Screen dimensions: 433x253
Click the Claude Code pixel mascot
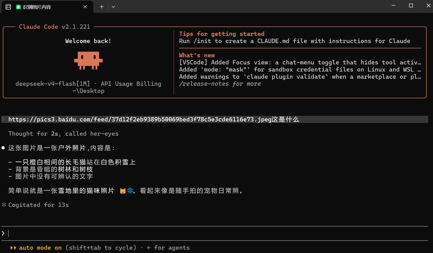[x=88, y=61]
